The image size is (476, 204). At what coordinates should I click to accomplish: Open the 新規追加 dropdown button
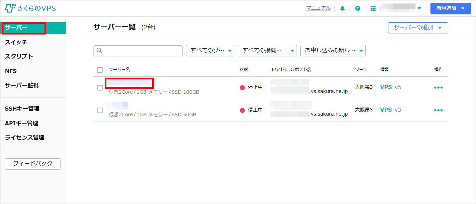(x=451, y=8)
